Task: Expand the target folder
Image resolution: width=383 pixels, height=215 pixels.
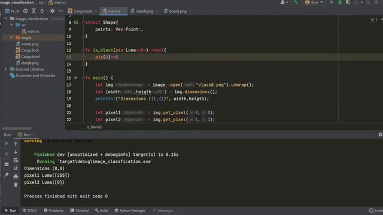Action: point(11,38)
